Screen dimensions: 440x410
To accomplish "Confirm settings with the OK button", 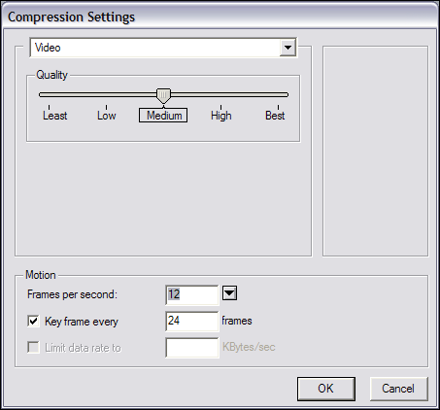I will tap(326, 389).
